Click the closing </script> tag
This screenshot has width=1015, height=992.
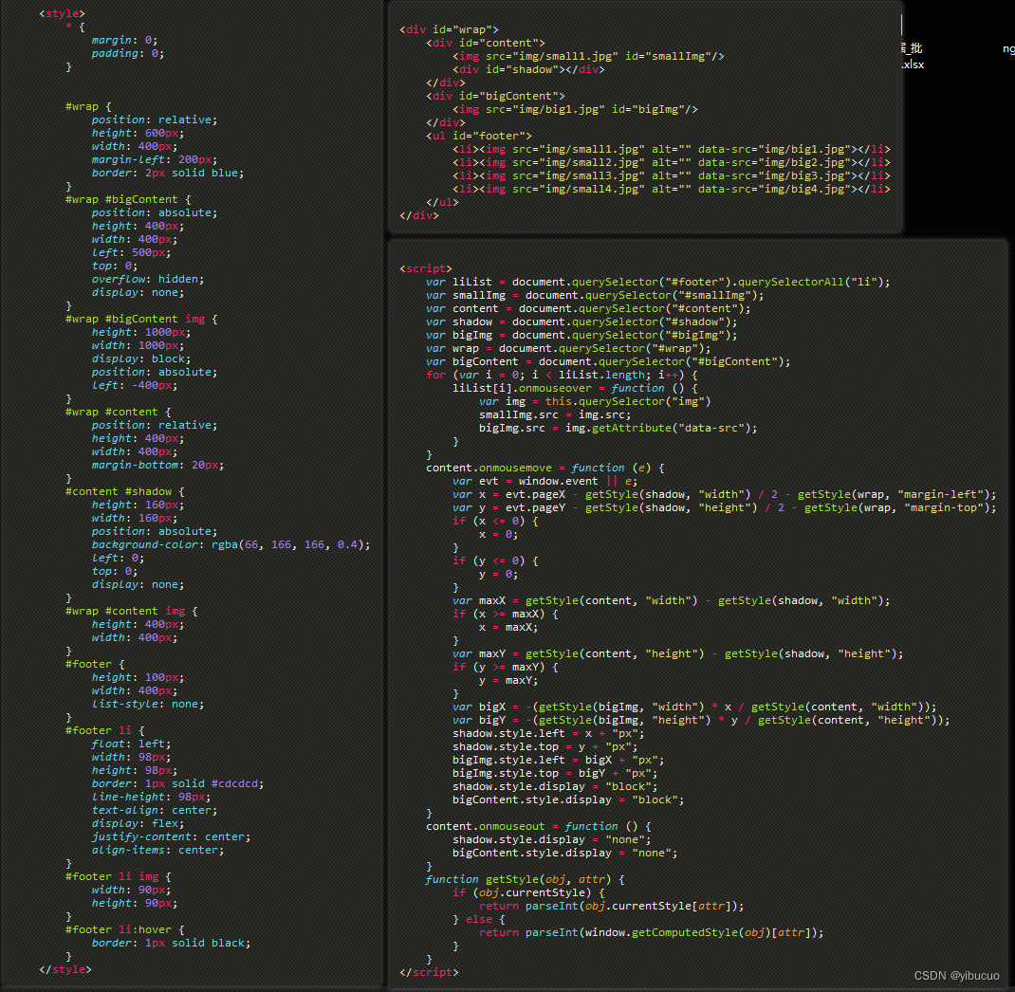pyautogui.click(x=429, y=972)
